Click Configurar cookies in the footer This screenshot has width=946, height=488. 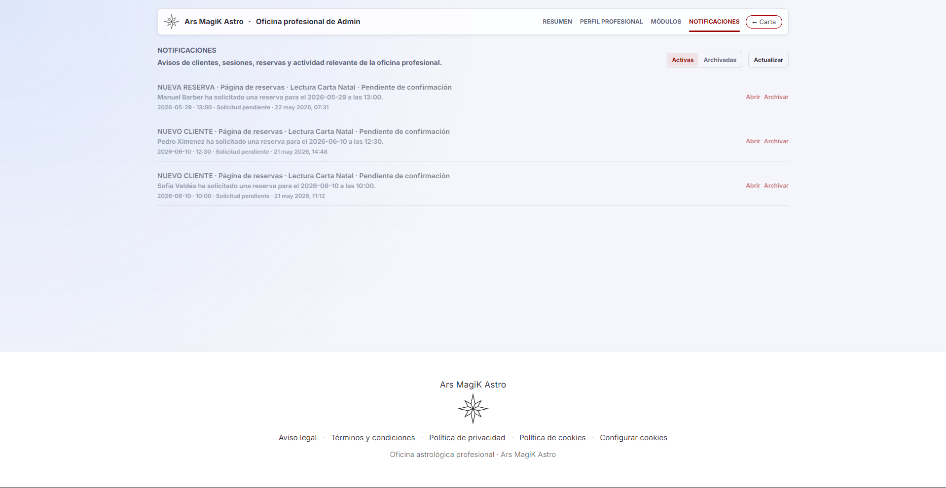633,438
